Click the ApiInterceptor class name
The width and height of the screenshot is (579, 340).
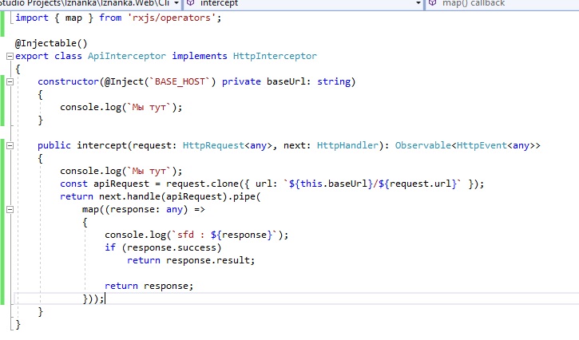coord(127,56)
